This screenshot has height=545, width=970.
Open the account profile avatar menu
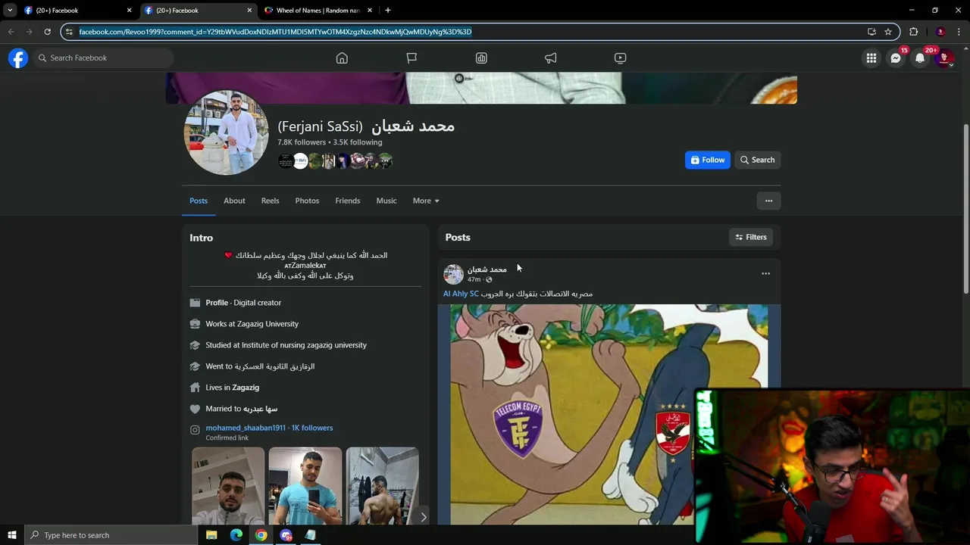click(x=944, y=58)
